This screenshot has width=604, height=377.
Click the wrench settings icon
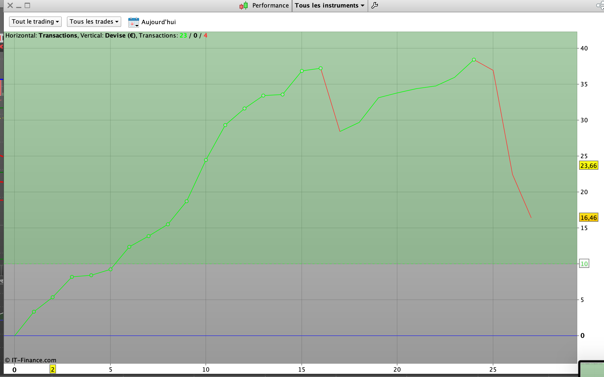375,5
